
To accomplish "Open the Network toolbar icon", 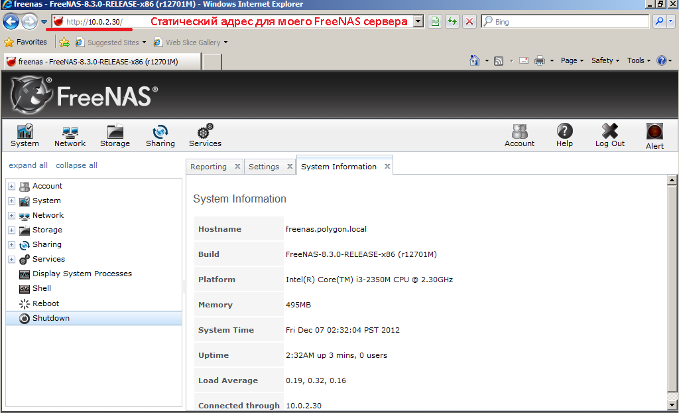I will (70, 136).
